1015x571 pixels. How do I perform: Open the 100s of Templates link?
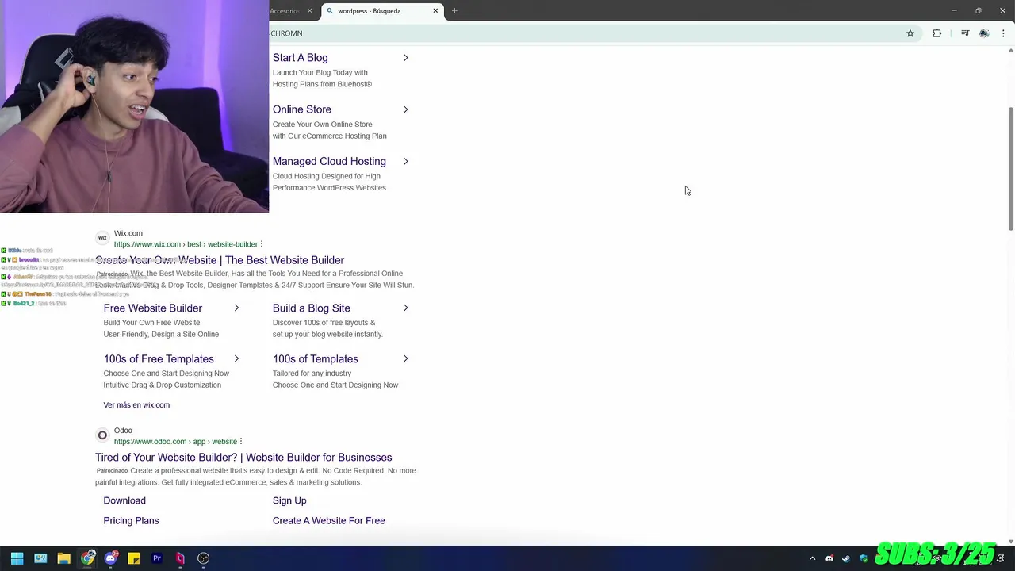pos(316,359)
